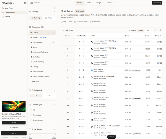Open the Video menu
The height and width of the screenshot is (139, 166).
(x=110, y=3)
